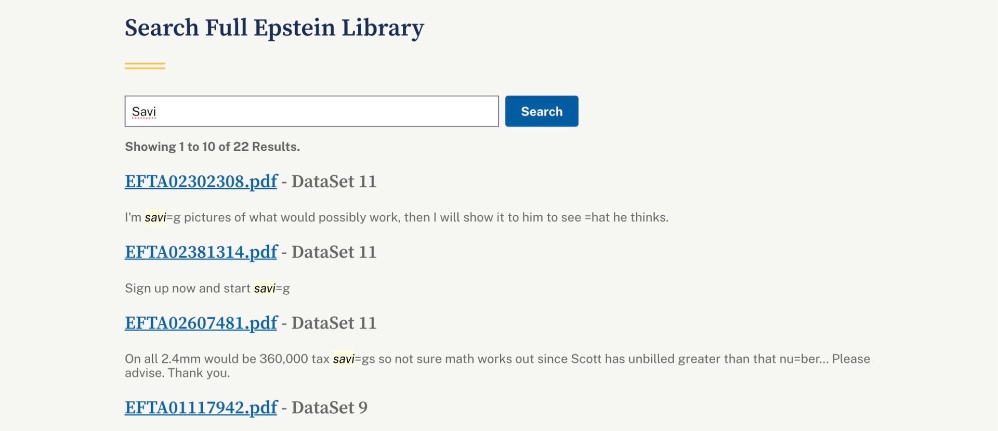The width and height of the screenshot is (998, 431).
Task: Click the search field containing "Savi"
Action: 311,111
